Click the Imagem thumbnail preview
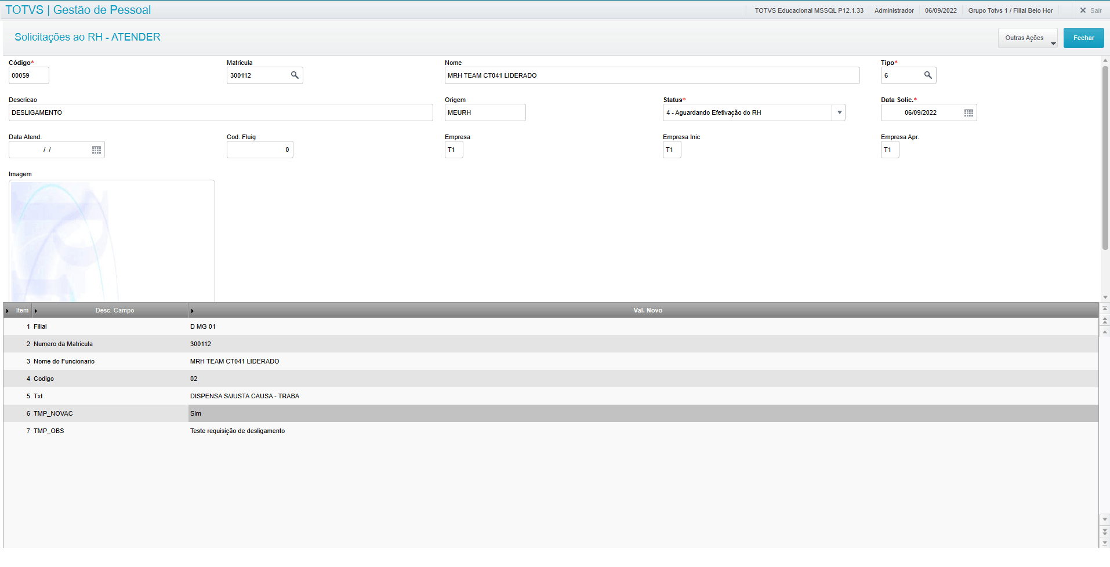Screen dimensions: 1110x567 [111, 241]
